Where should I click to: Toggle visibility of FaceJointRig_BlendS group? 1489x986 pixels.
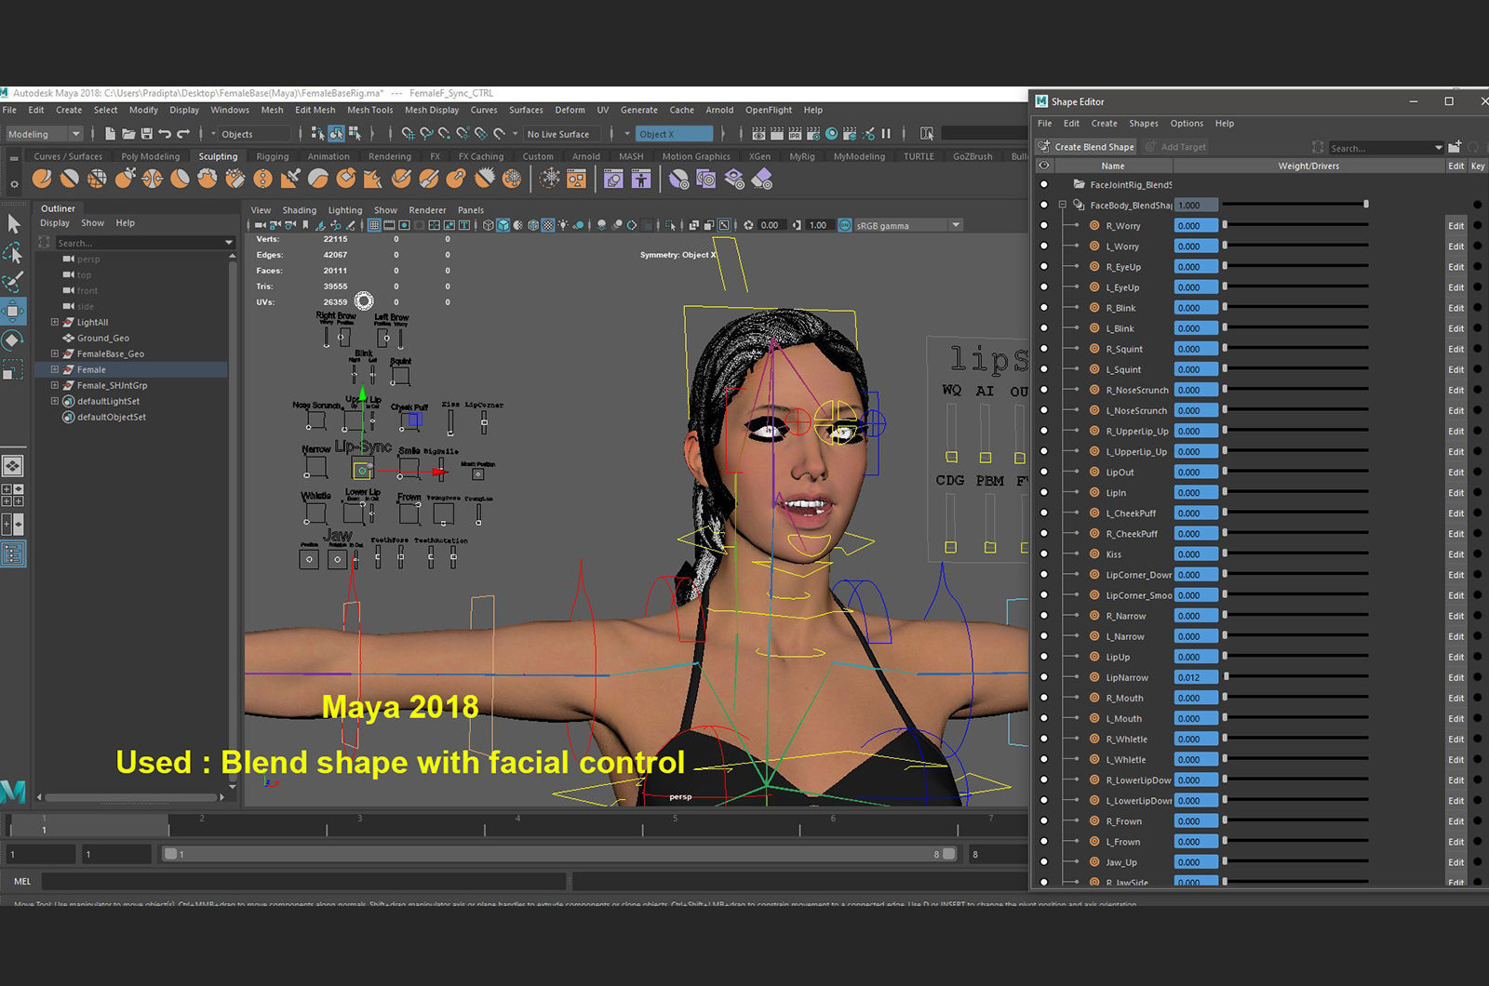(x=1043, y=184)
